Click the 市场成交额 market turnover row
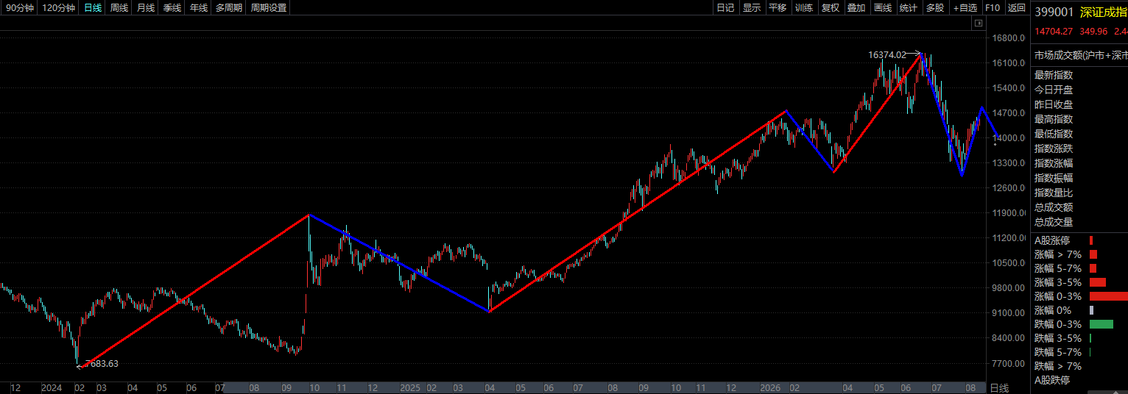The image size is (1128, 394). [1079, 55]
